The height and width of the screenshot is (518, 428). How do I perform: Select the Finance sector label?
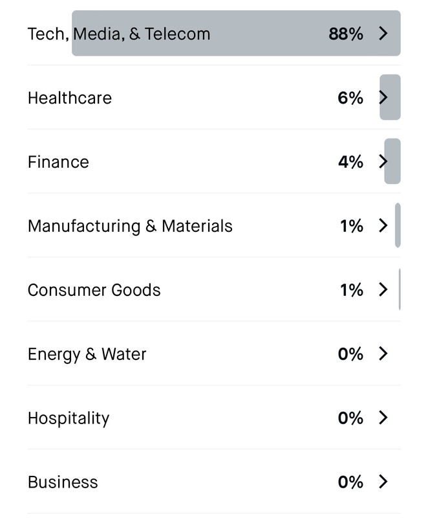coord(58,162)
